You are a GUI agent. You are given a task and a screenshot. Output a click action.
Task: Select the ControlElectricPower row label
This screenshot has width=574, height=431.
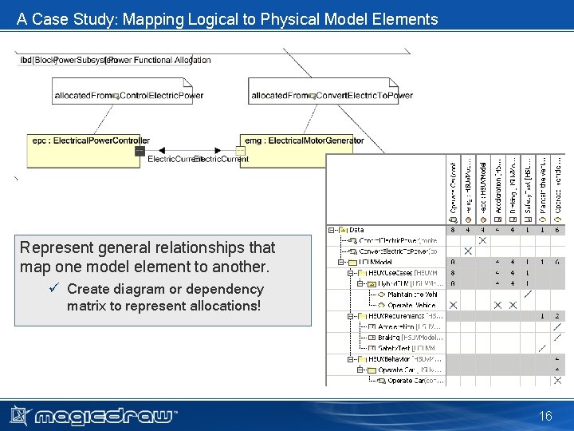(398, 241)
